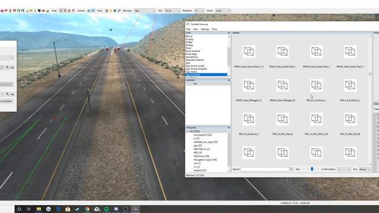Select the Sign stand type
Image resolution: width=379 pixels, height=213 pixels.
(x=191, y=72)
